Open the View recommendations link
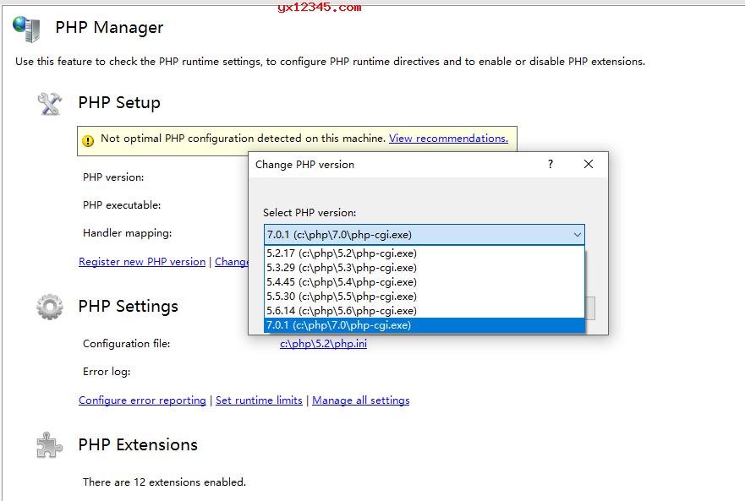The width and height of the screenshot is (745, 501). pyautogui.click(x=447, y=139)
